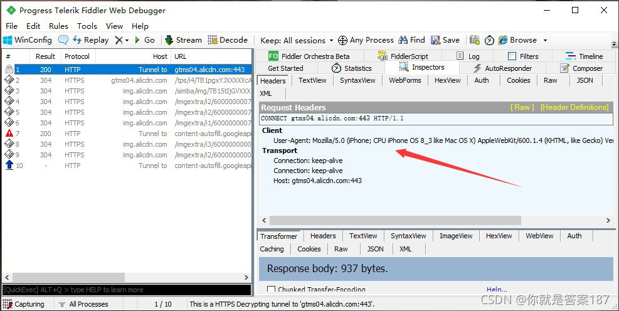Screen dimensions: 619x311
Task: Open the Rules menu
Action: click(x=58, y=26)
